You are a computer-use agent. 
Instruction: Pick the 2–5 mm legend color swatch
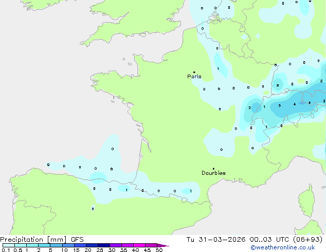[x=44, y=245]
